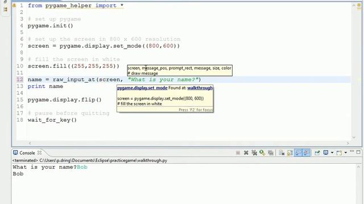Click the green magnifier icon in Console toolbar
Screen dimensions: 364x204
point(262,153)
